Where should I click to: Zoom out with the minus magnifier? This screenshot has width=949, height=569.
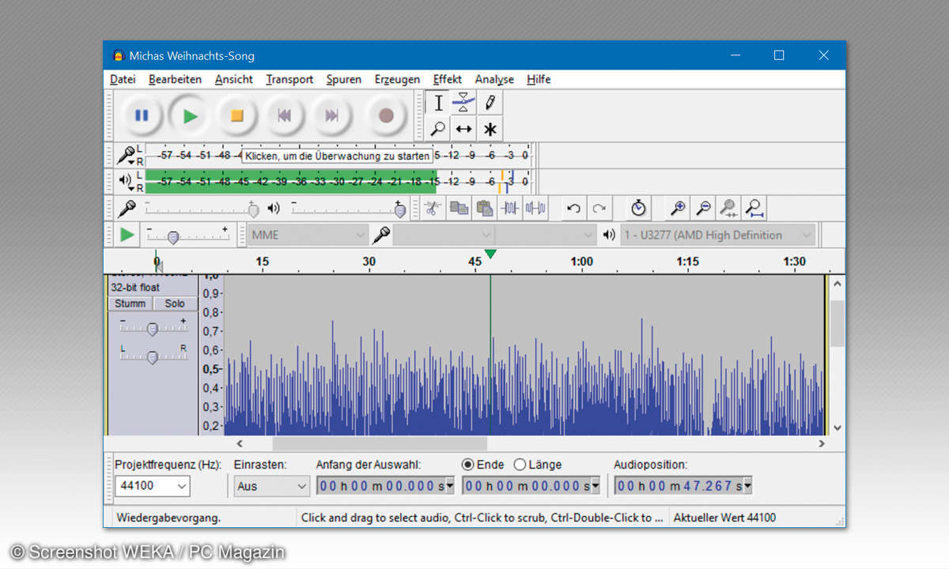pos(703,209)
